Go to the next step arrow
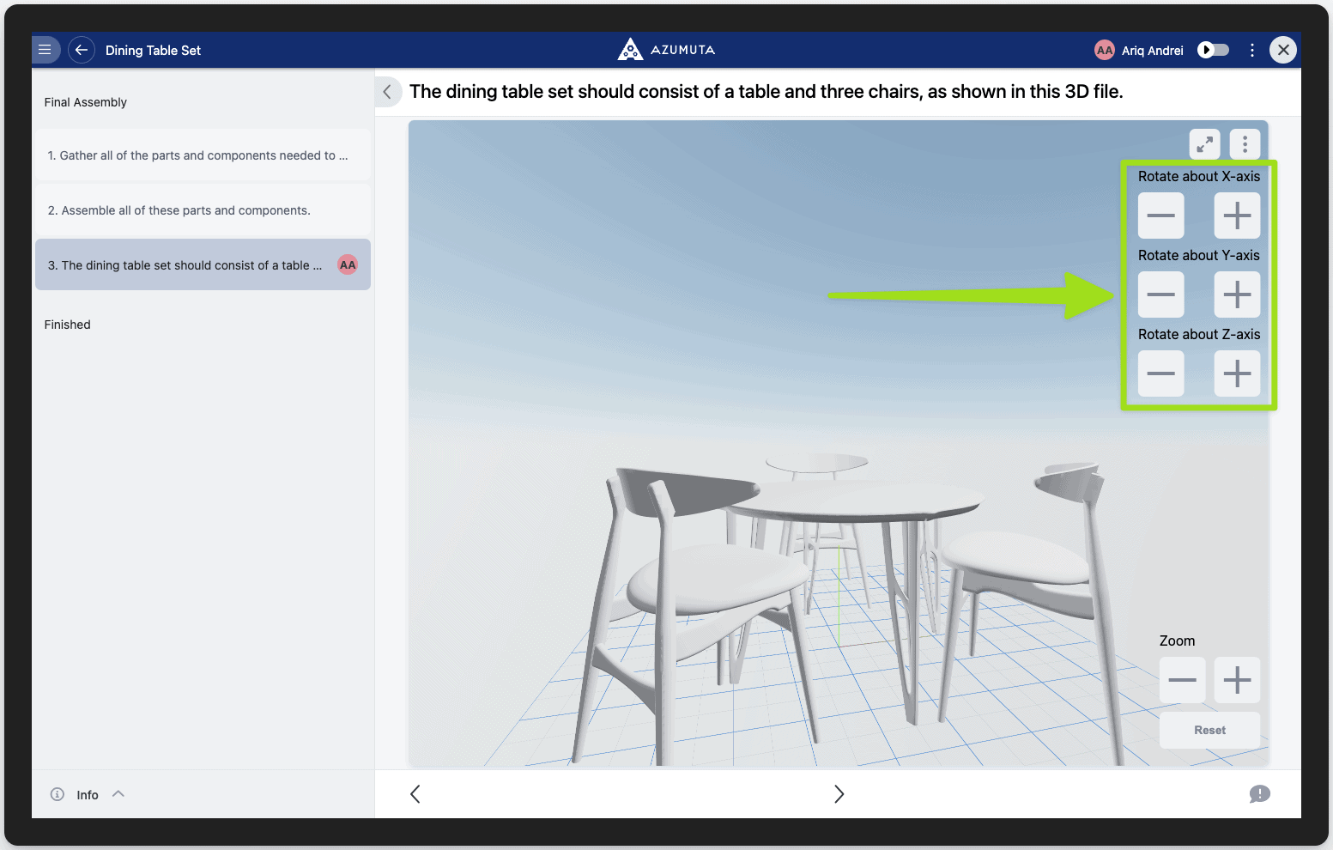This screenshot has height=850, width=1333. click(839, 794)
